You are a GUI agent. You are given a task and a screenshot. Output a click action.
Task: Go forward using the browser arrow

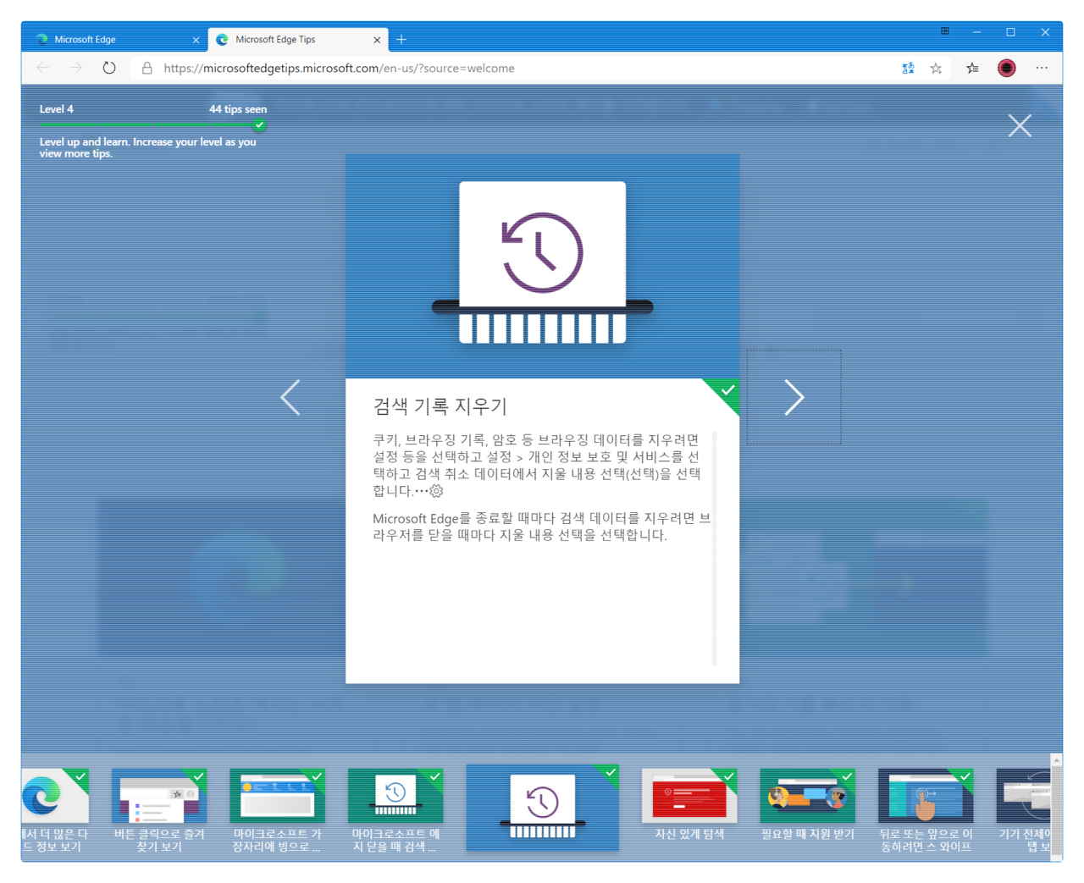(x=76, y=68)
